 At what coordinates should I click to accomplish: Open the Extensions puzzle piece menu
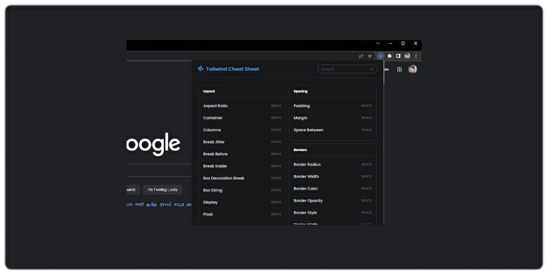click(390, 56)
